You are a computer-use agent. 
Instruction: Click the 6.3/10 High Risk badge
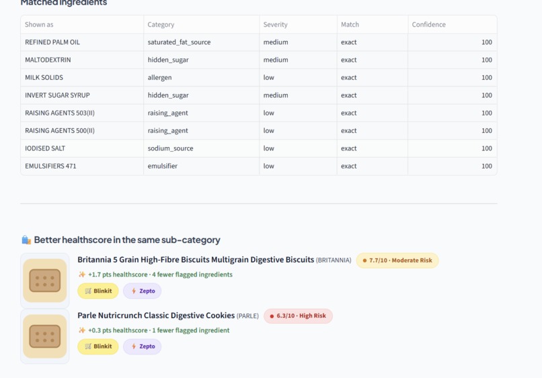[x=298, y=316]
